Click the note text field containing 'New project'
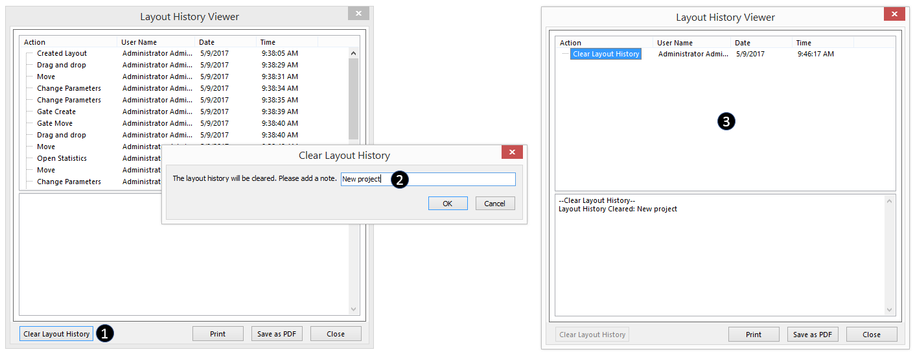The height and width of the screenshot is (354, 915). [428, 179]
